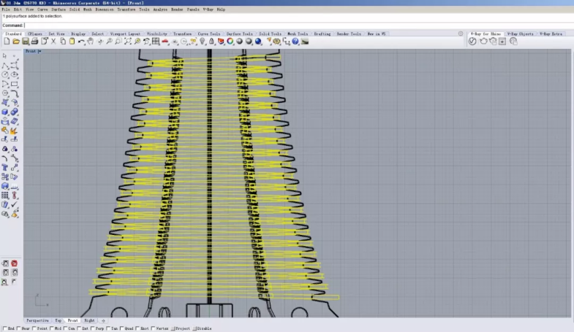Switch to the Perspective viewport tab
Viewport: 574px width, 332px height.
[x=37, y=320]
